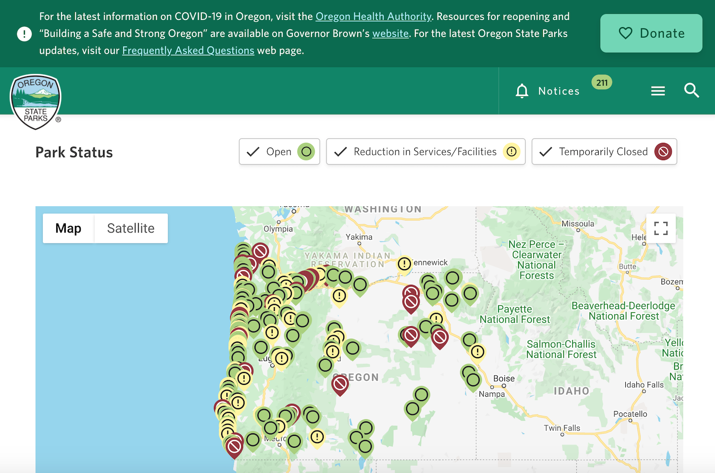
Task: Click the yellow marker near Kennewick
Action: [404, 264]
